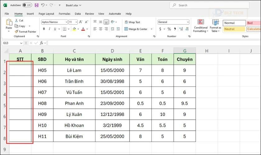
Task: Open Clipboard dialog launcher
Action: click(x=38, y=36)
